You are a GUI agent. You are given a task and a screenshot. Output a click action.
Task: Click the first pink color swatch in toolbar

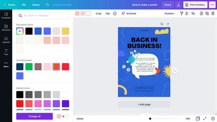point(77,14)
